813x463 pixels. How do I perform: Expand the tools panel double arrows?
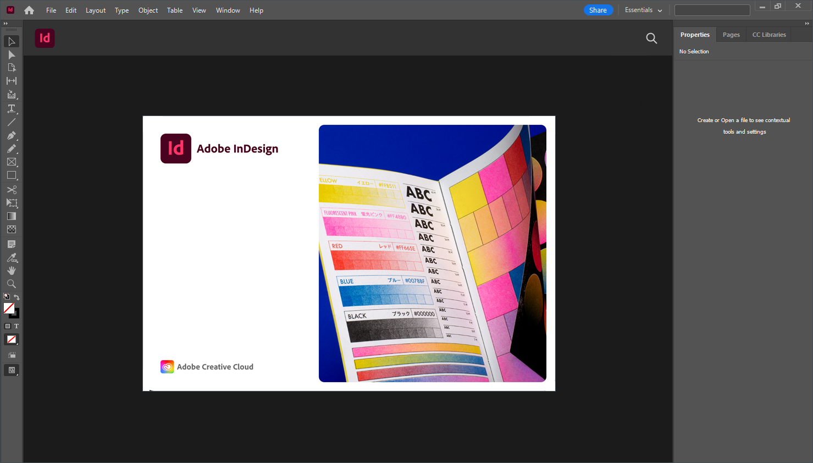point(5,23)
